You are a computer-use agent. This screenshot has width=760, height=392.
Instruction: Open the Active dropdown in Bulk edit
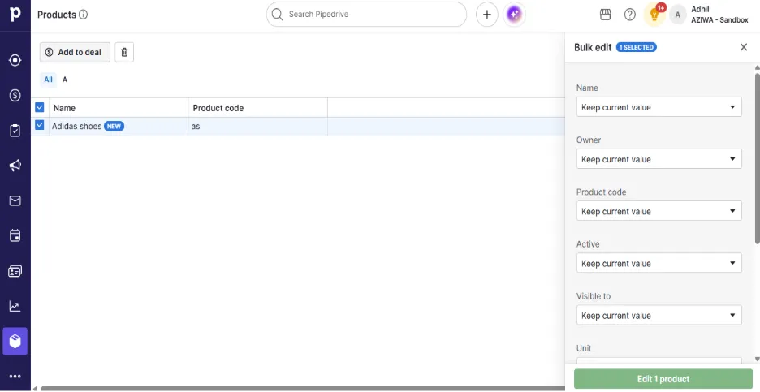659,263
